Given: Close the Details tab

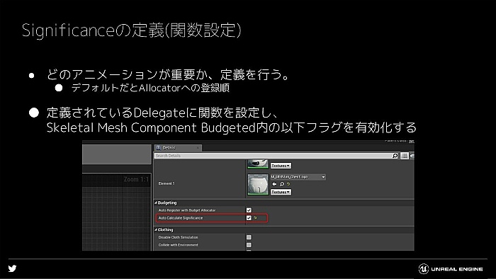Looking at the screenshot, I should point(198,147).
